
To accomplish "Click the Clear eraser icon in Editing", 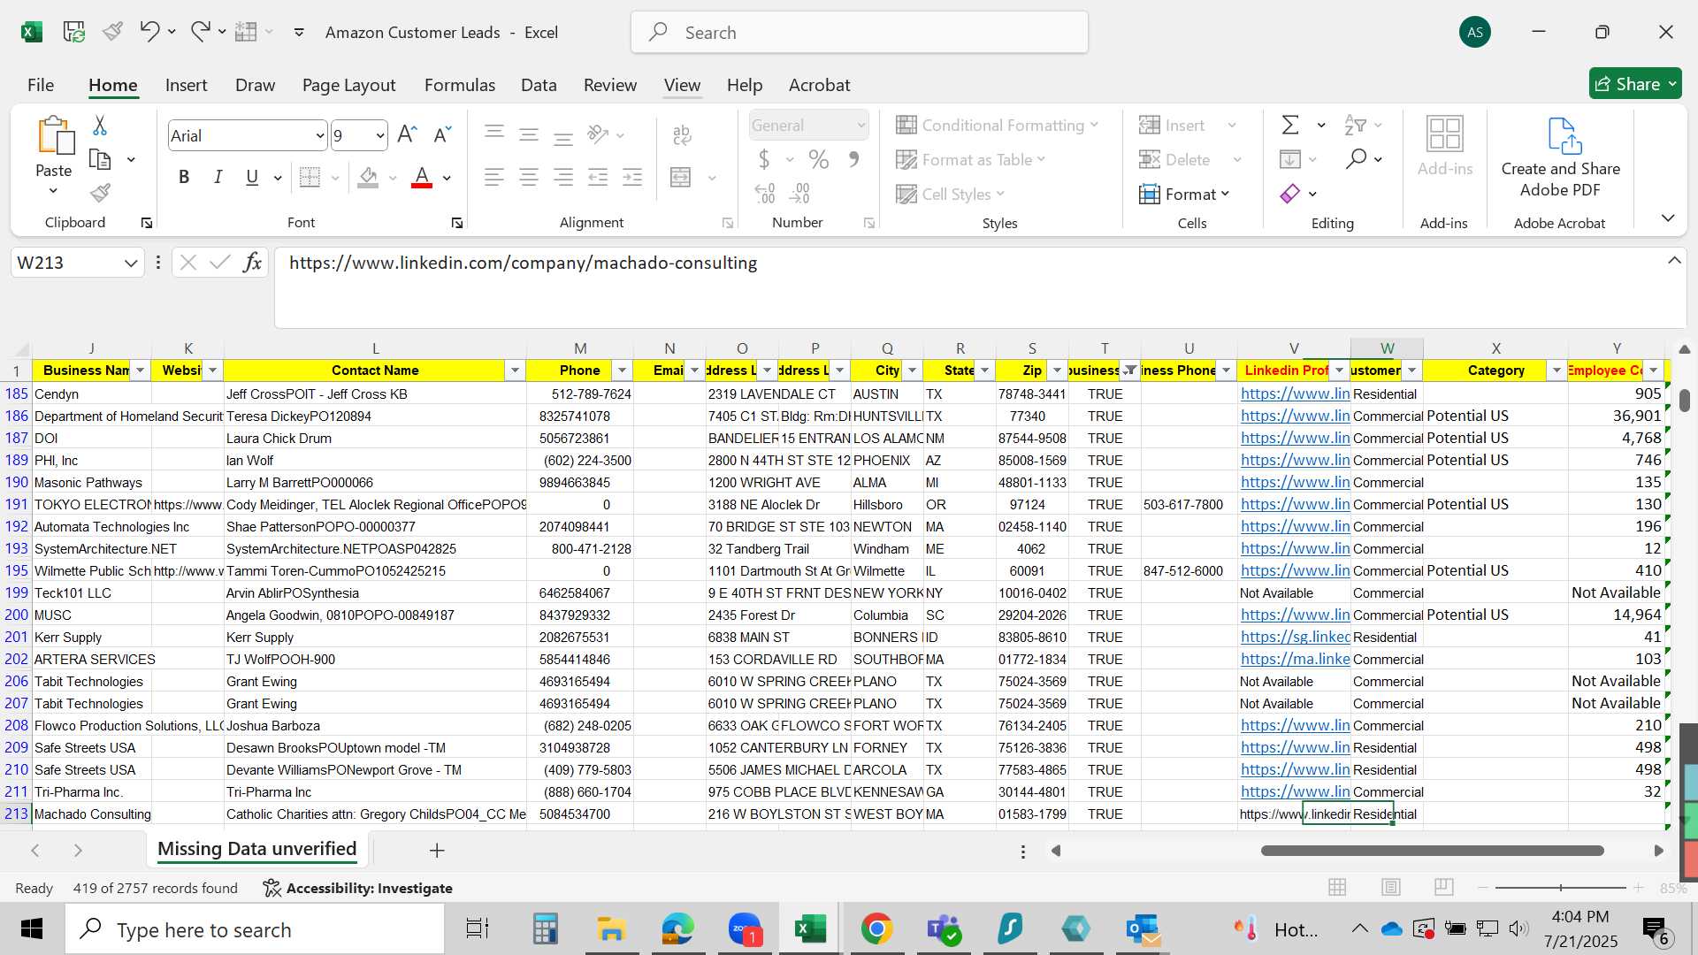I will (1290, 193).
